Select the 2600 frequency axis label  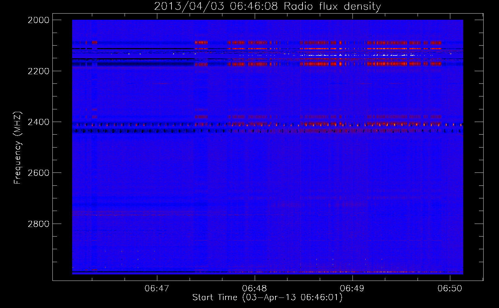[39, 173]
